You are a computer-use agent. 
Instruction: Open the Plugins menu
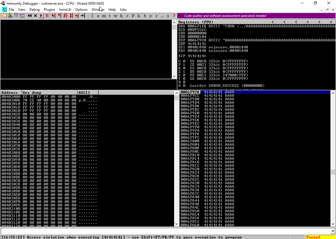49,10
